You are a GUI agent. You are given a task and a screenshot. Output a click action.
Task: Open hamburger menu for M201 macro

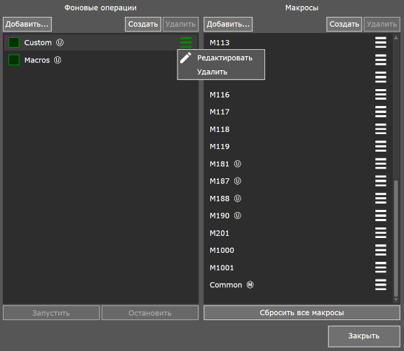tap(381, 233)
